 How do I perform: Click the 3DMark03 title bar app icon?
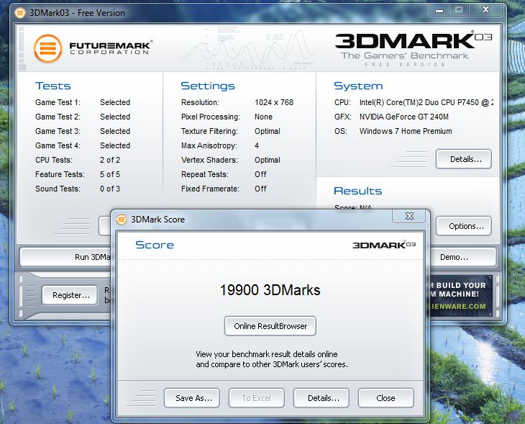click(20, 13)
